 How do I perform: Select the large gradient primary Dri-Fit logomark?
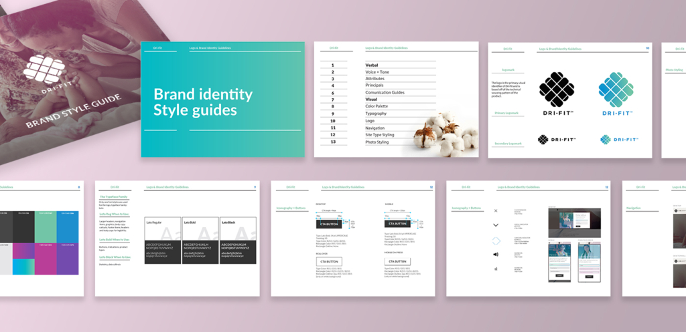coord(616,90)
